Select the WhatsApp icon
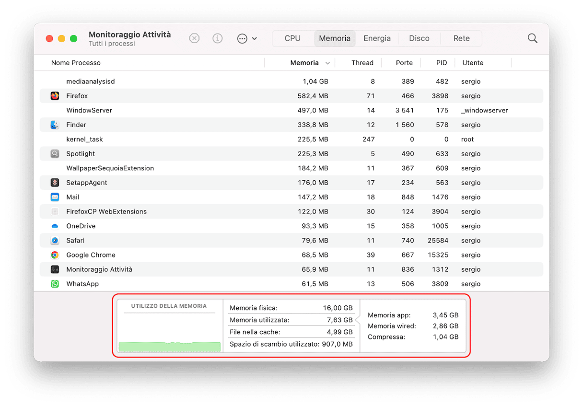The width and height of the screenshot is (583, 406). pos(55,284)
